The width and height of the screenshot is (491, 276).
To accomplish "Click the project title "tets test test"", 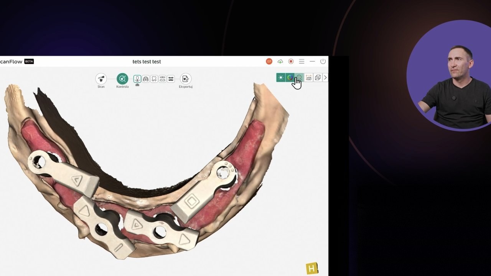I will pyautogui.click(x=147, y=61).
